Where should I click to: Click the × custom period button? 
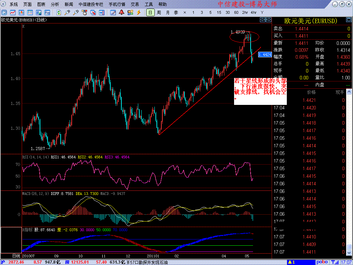185,13
